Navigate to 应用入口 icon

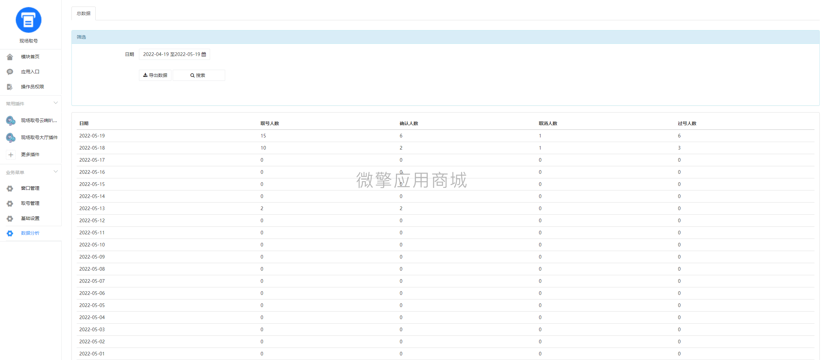10,71
